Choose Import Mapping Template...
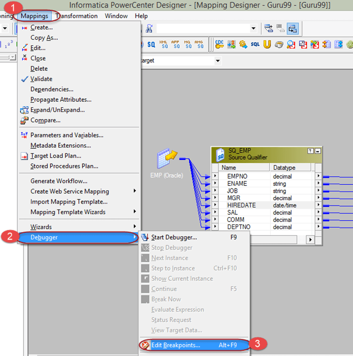 [79, 202]
